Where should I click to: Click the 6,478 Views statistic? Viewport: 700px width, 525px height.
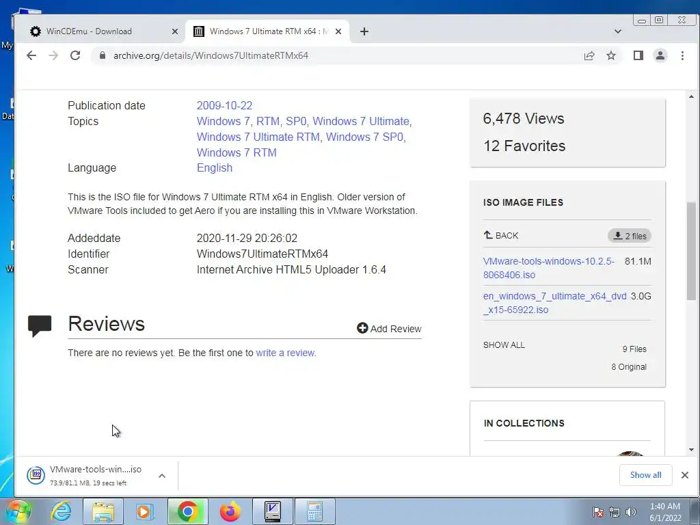point(524,119)
